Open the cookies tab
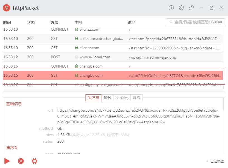Image resolution: width=228 pixels, height=168 pixels. tap(122, 98)
